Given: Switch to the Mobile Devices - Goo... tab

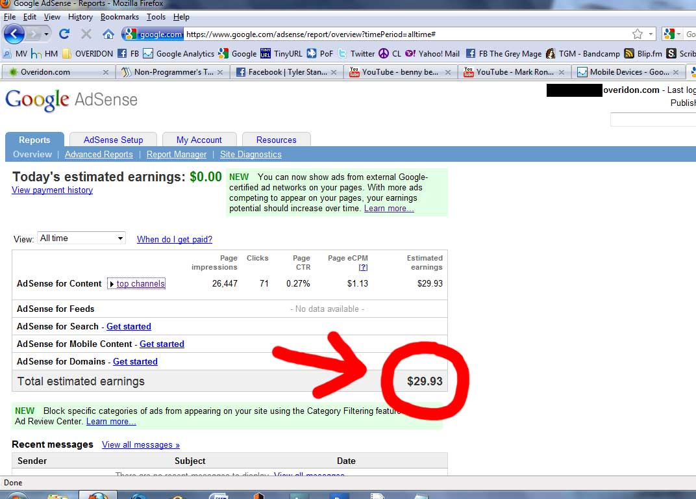Looking at the screenshot, I should [x=628, y=72].
